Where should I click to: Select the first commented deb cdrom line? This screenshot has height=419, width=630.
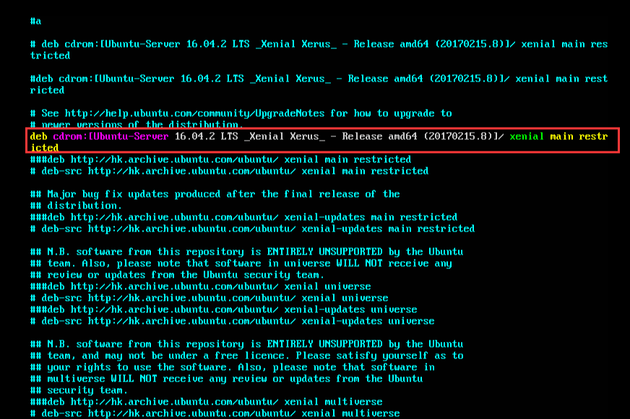217,44
